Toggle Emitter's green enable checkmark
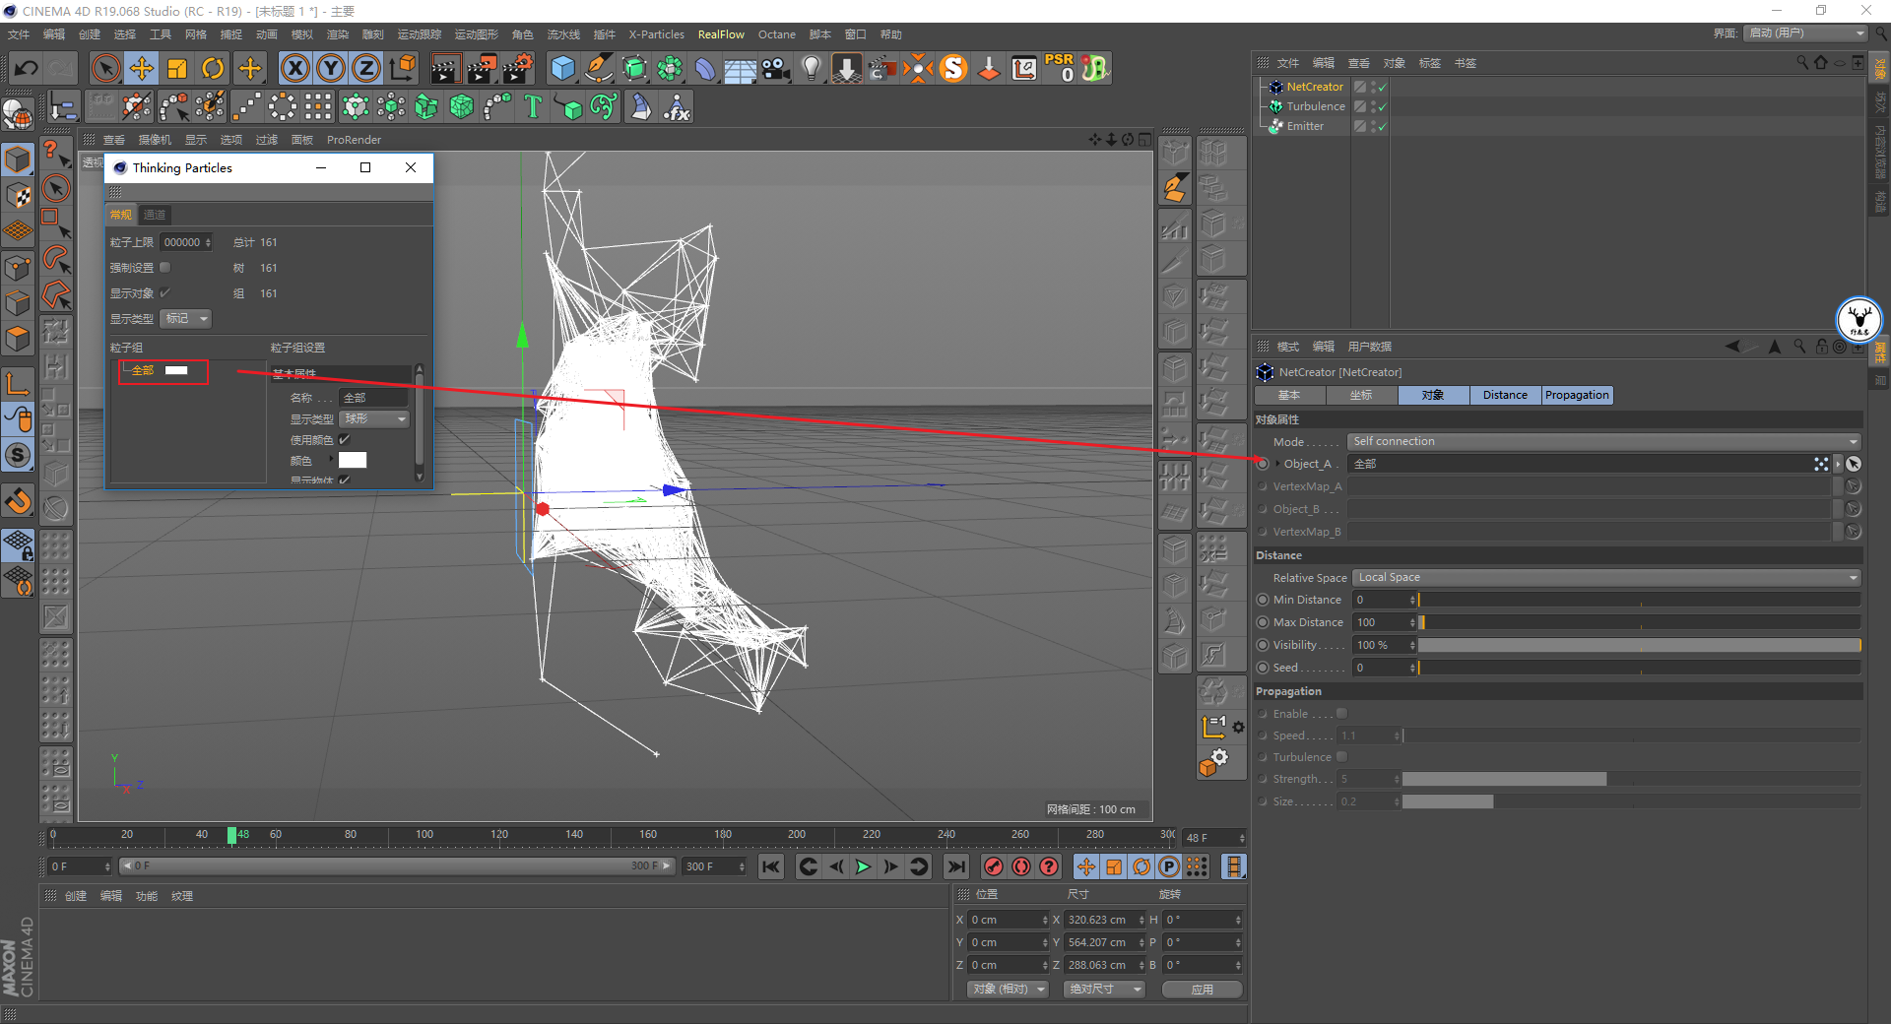This screenshot has height=1024, width=1891. point(1383,126)
